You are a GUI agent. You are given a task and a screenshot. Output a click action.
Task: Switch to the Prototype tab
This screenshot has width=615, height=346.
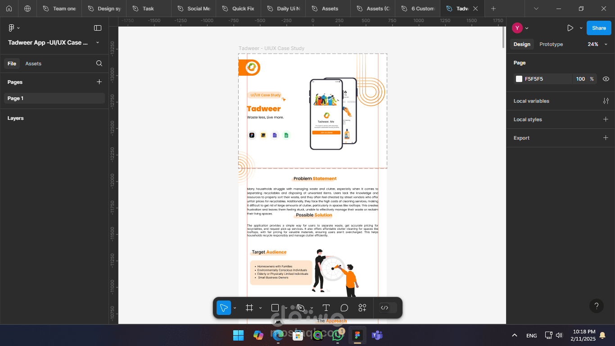[551, 44]
